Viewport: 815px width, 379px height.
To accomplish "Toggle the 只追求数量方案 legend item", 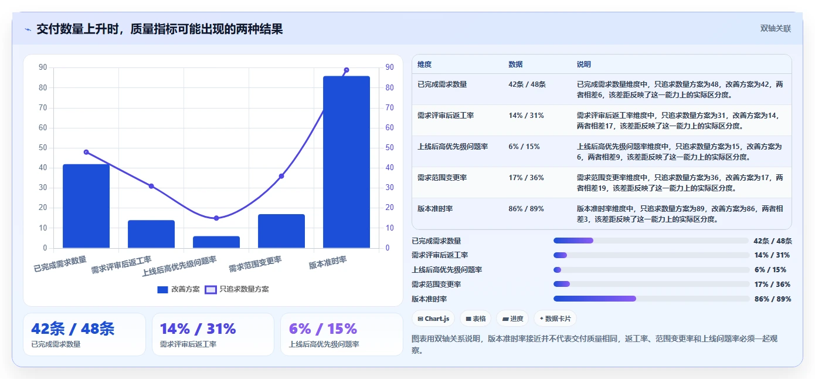I will [236, 289].
